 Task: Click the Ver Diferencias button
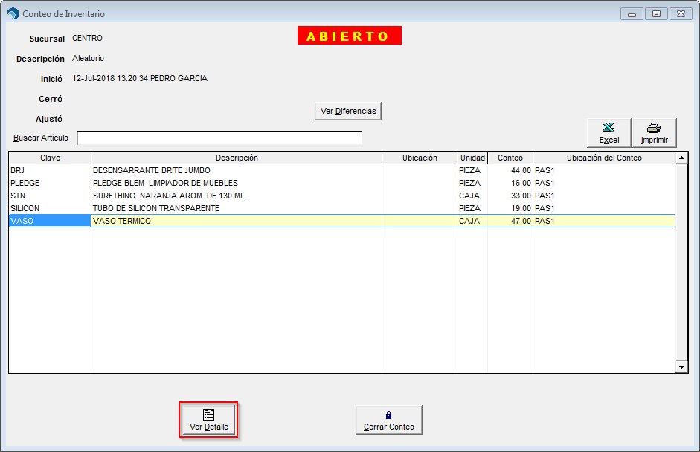click(x=347, y=111)
